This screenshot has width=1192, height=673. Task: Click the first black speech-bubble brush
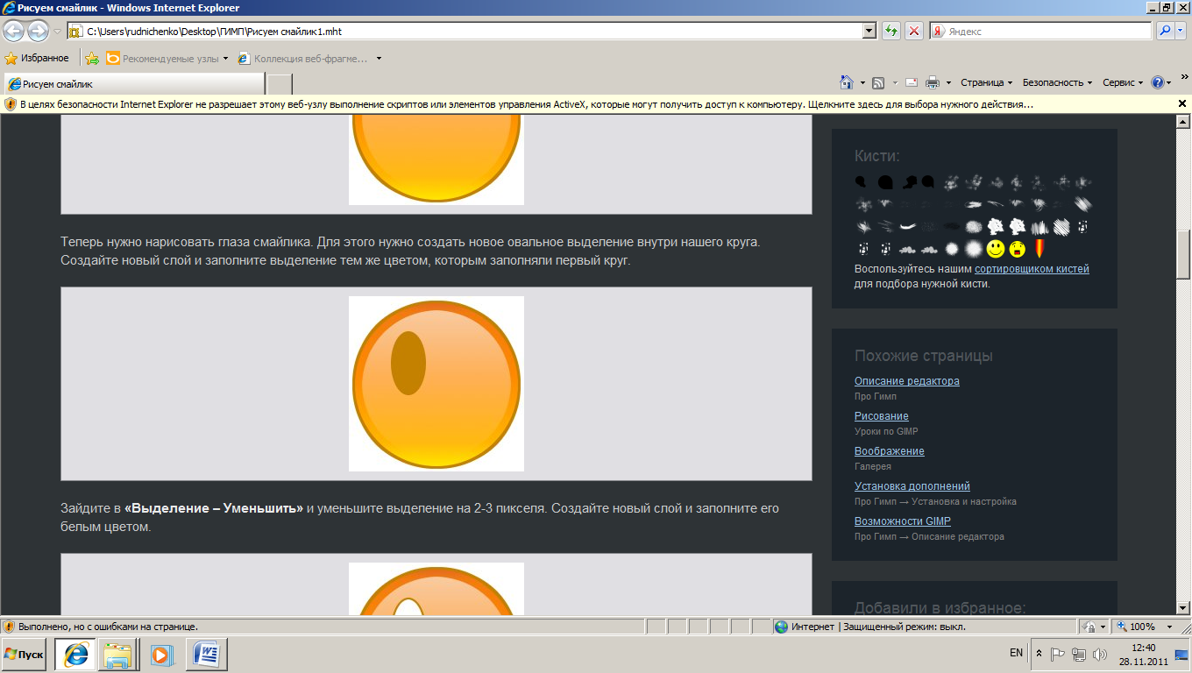coord(862,182)
